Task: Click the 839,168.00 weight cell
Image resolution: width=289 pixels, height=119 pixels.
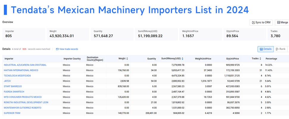Action: pos(124,86)
